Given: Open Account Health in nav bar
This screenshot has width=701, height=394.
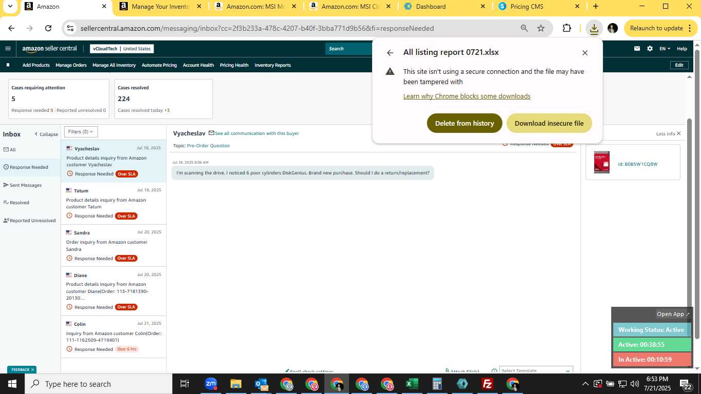Looking at the screenshot, I should click(198, 65).
